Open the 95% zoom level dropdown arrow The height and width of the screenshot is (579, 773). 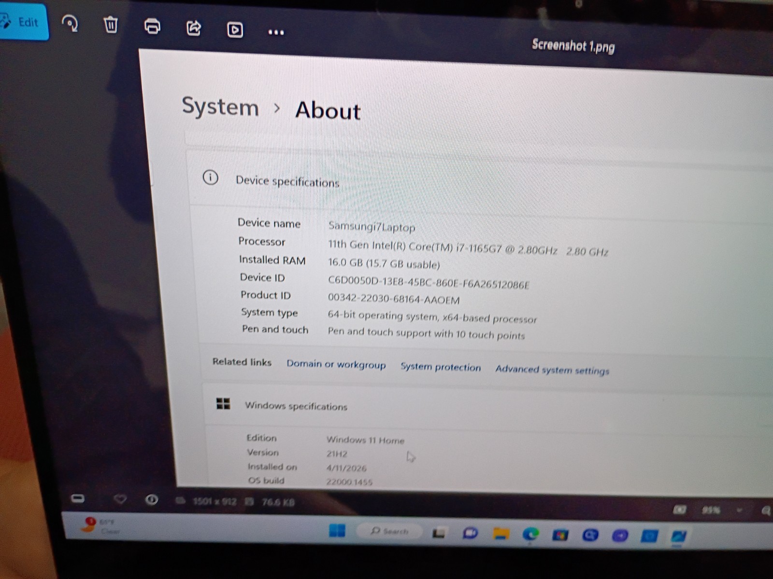point(739,510)
